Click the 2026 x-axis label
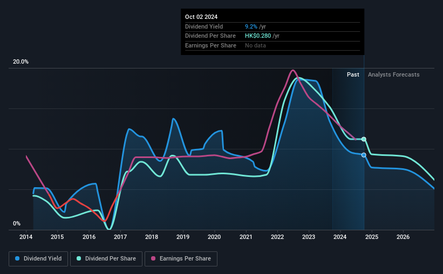Screen dimensions: 443x274 [x=403, y=237]
